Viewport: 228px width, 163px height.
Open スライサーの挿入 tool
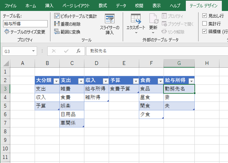click(110, 24)
